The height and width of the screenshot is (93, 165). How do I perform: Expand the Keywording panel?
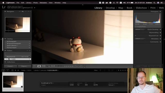pos(160,33)
